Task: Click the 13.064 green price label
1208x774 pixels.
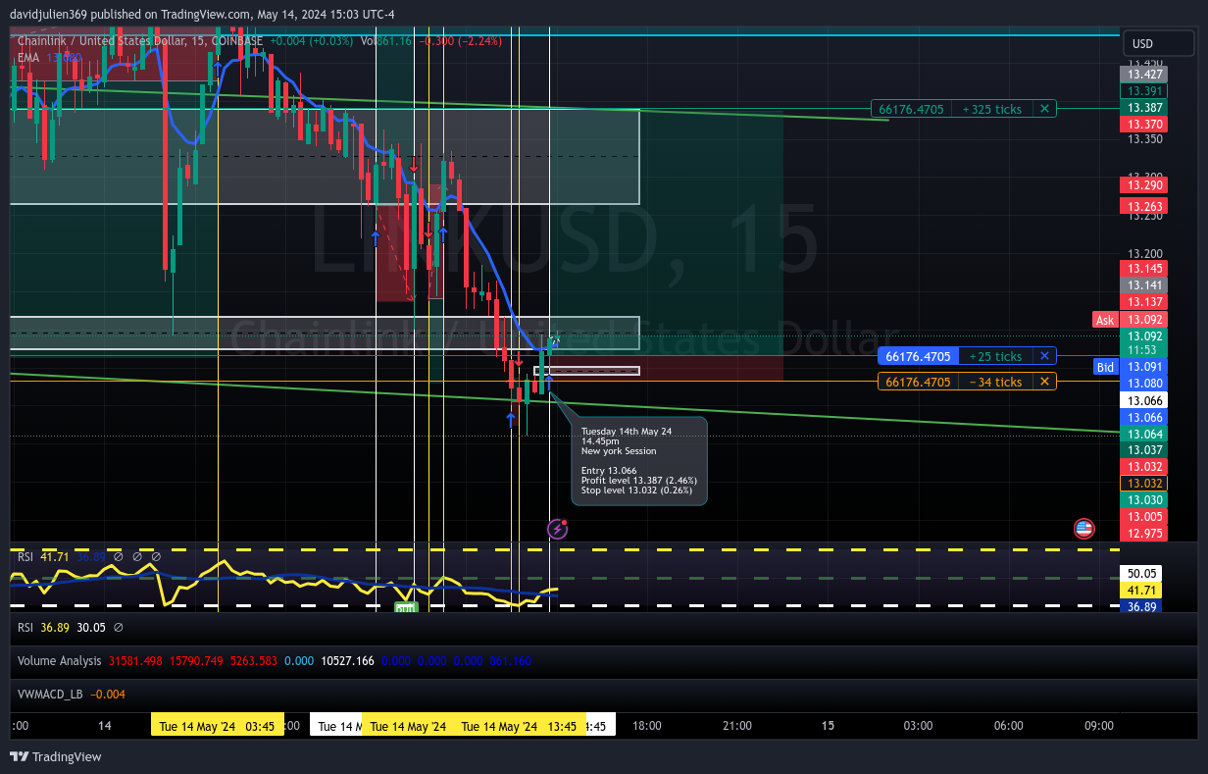Action: [x=1144, y=434]
